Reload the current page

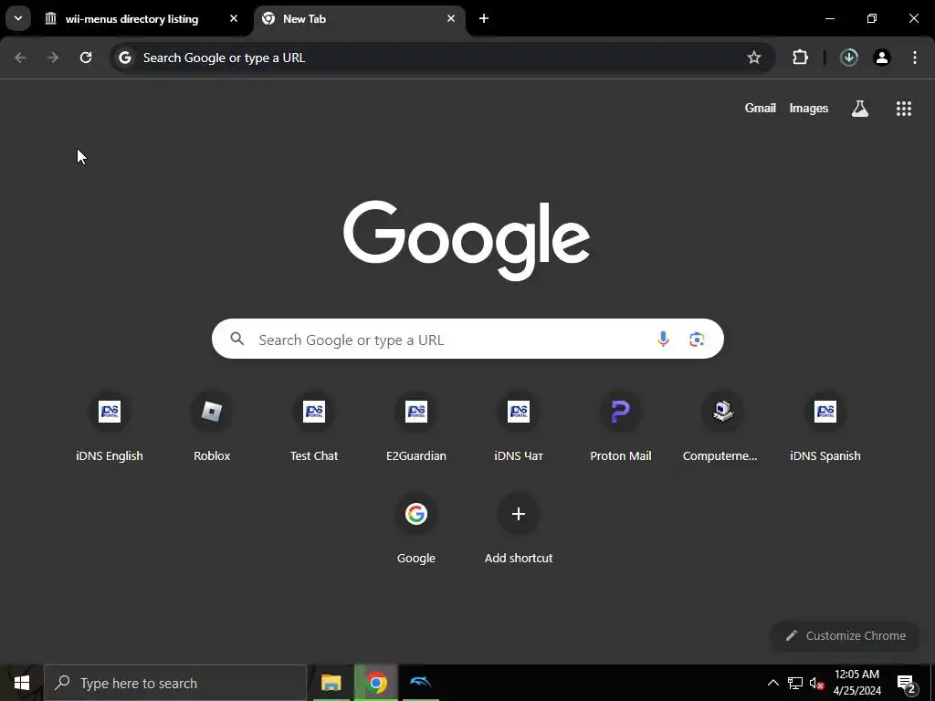tap(86, 58)
